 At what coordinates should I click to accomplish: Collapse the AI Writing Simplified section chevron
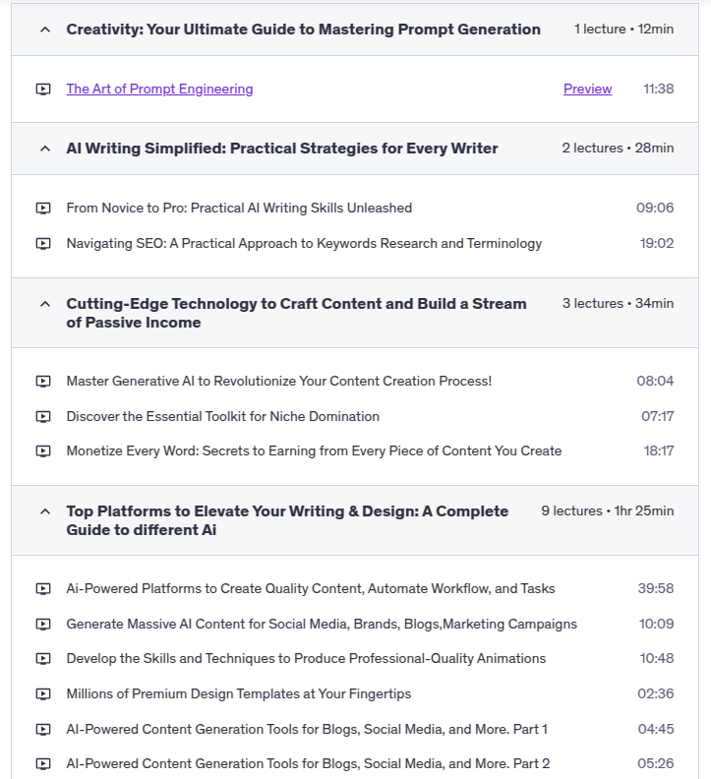pos(44,149)
